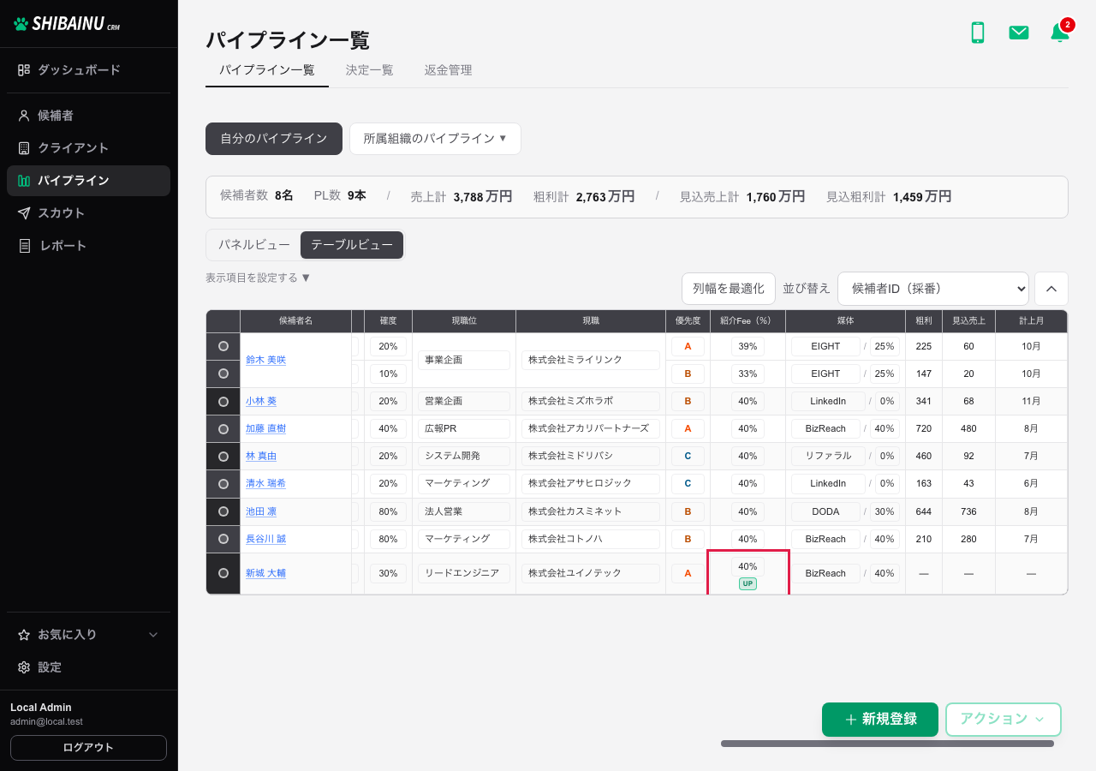Select テーブルビュー

click(352, 244)
